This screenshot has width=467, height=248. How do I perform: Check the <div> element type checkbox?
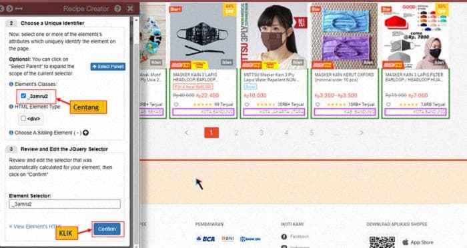(23, 119)
